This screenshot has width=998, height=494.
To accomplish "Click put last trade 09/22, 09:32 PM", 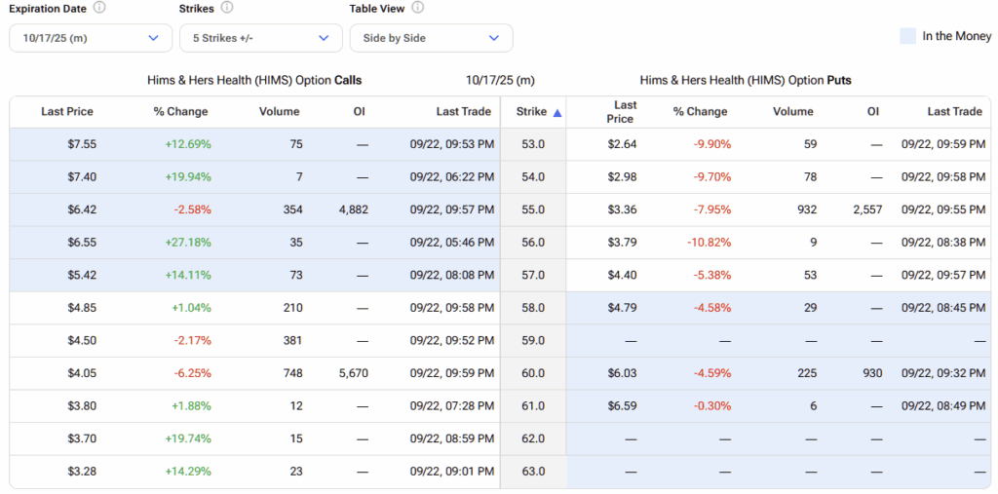I will pos(943,374).
